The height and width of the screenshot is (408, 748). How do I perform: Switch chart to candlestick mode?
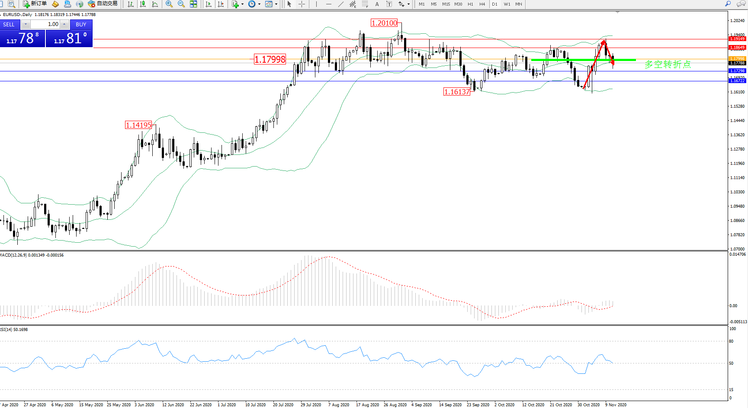[x=143, y=4]
